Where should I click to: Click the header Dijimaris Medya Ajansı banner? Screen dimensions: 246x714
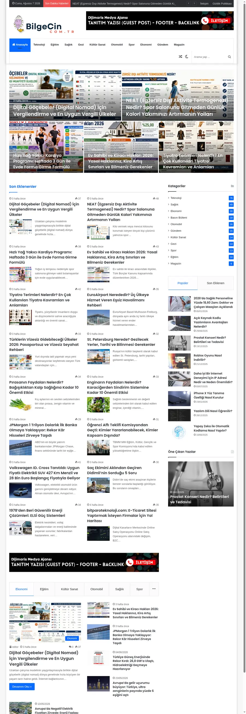point(160,21)
